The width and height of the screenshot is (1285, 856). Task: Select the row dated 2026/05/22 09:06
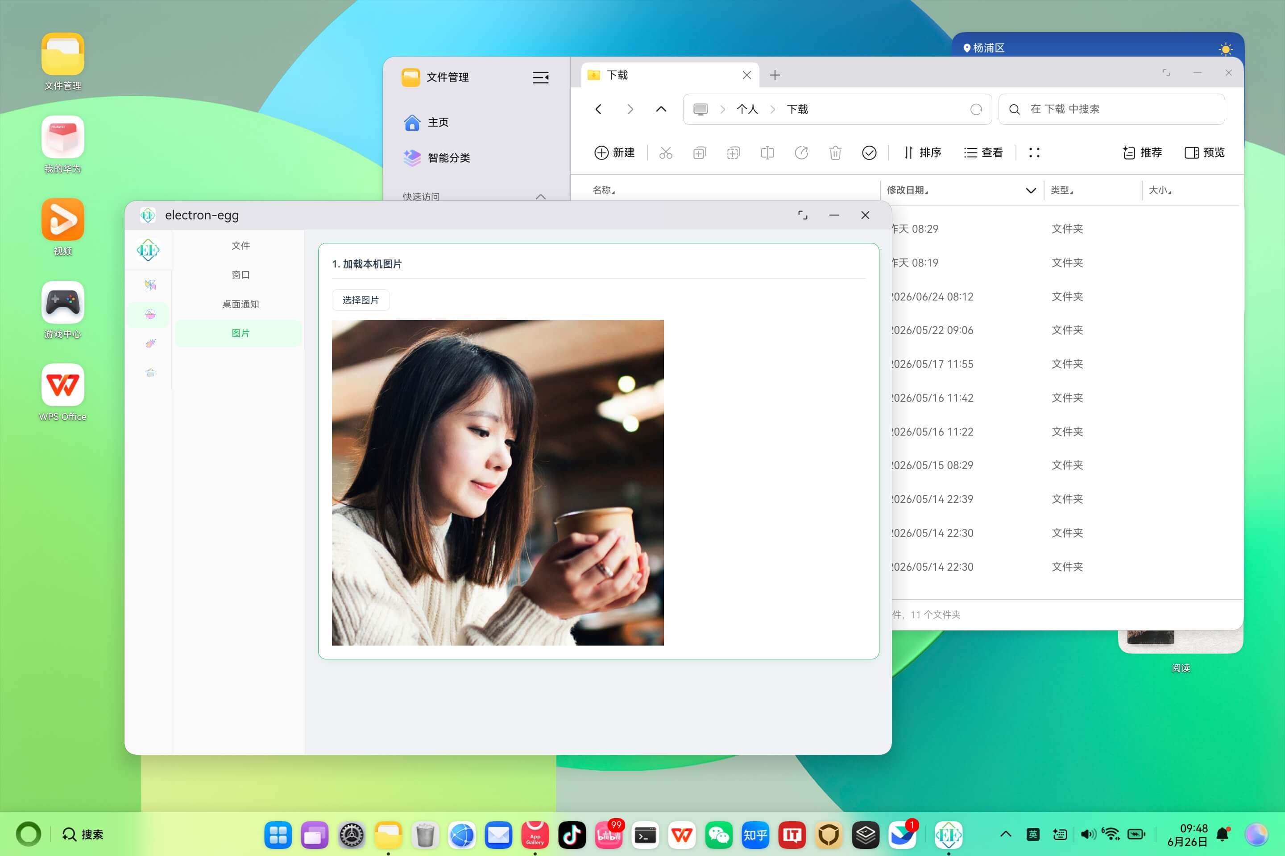point(1065,330)
